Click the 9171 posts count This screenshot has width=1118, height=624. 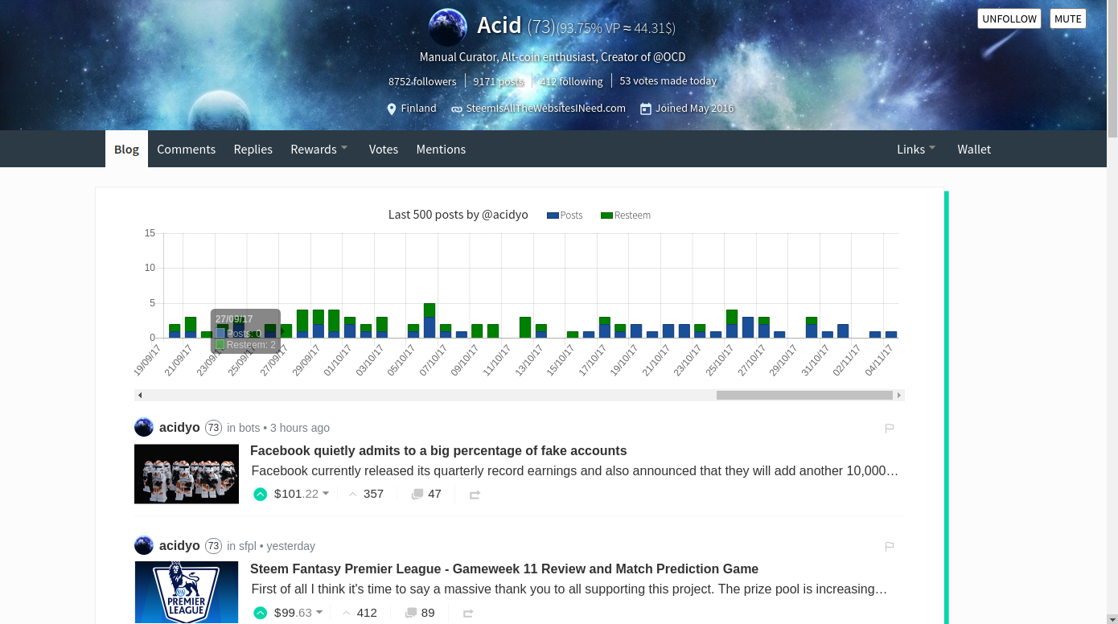499,81
